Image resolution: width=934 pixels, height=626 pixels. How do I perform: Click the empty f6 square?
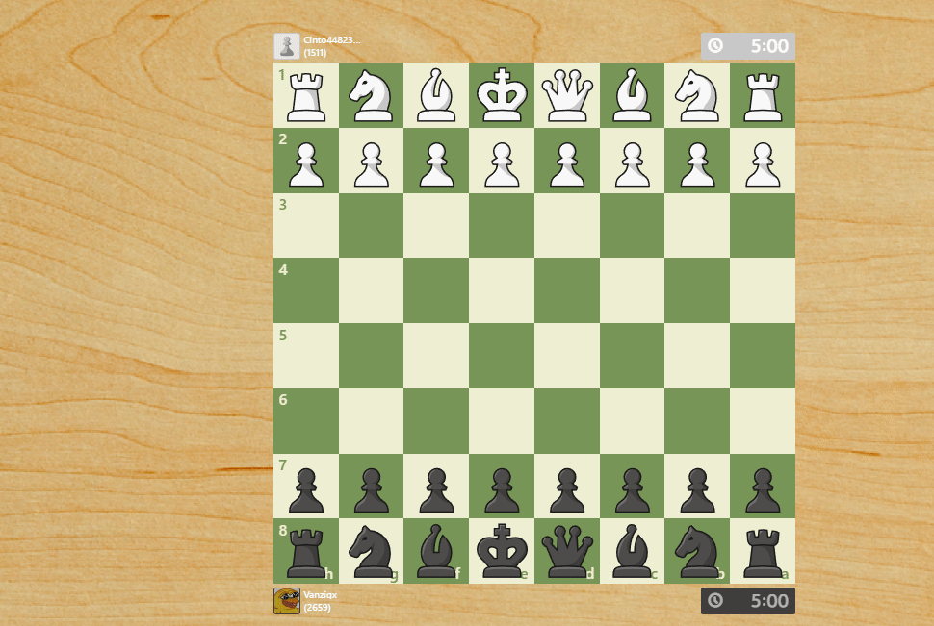pos(436,421)
